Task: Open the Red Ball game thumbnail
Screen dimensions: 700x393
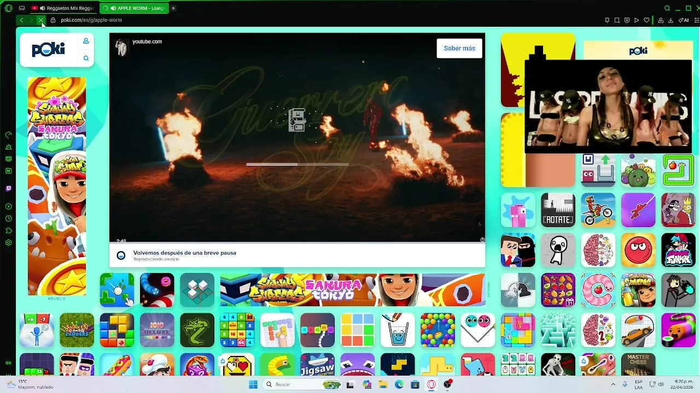Action: click(x=638, y=250)
